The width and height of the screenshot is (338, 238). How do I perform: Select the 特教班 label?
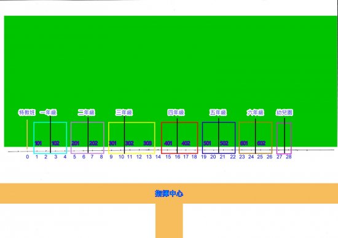point(27,112)
